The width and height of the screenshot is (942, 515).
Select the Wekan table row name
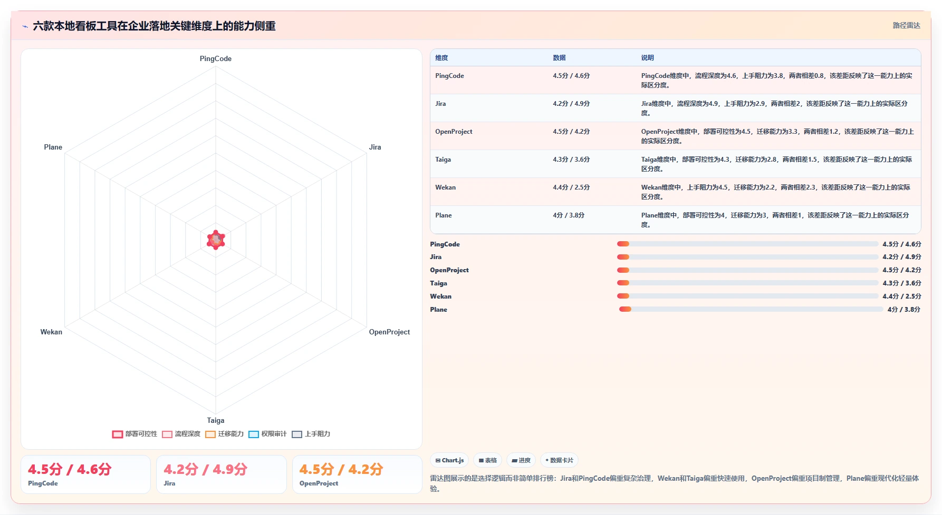445,187
